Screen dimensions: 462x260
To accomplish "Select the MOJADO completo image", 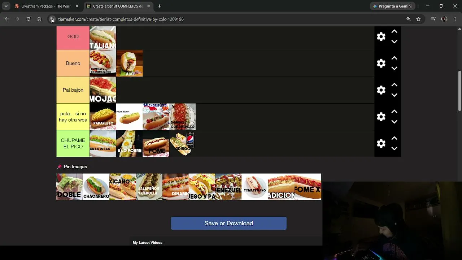I will pos(103,90).
